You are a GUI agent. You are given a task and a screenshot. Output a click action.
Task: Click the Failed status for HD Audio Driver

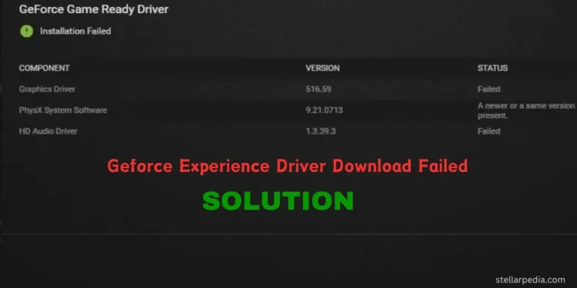pyautogui.click(x=489, y=131)
